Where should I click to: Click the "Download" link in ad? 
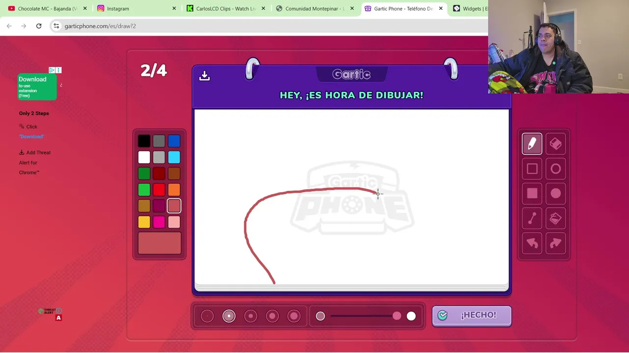31,136
